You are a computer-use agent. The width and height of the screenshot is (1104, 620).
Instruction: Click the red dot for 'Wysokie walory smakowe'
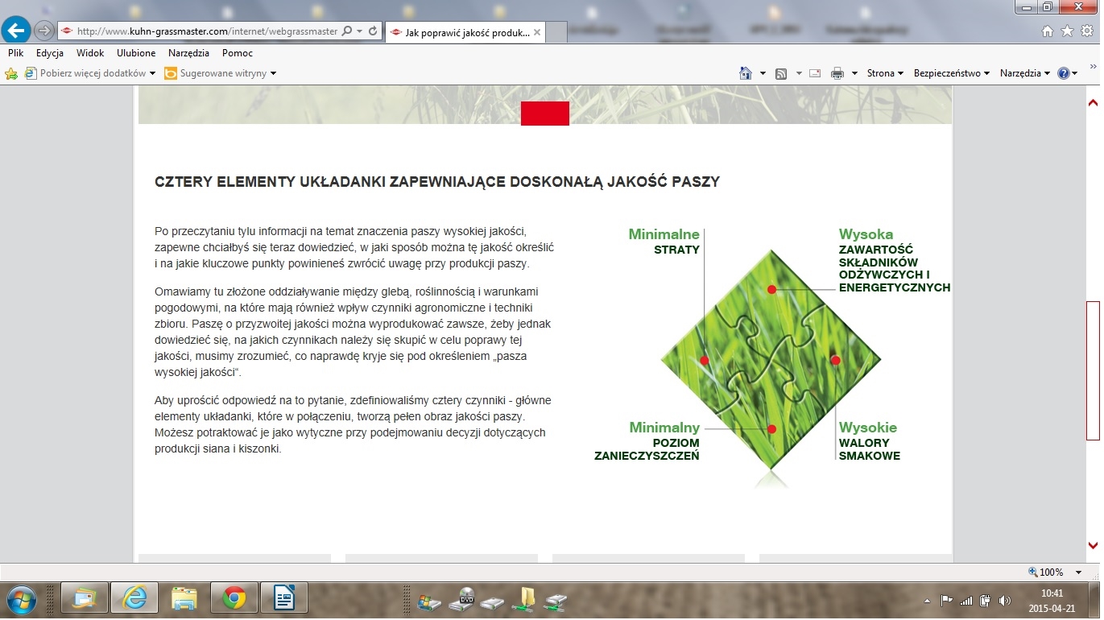pos(835,360)
